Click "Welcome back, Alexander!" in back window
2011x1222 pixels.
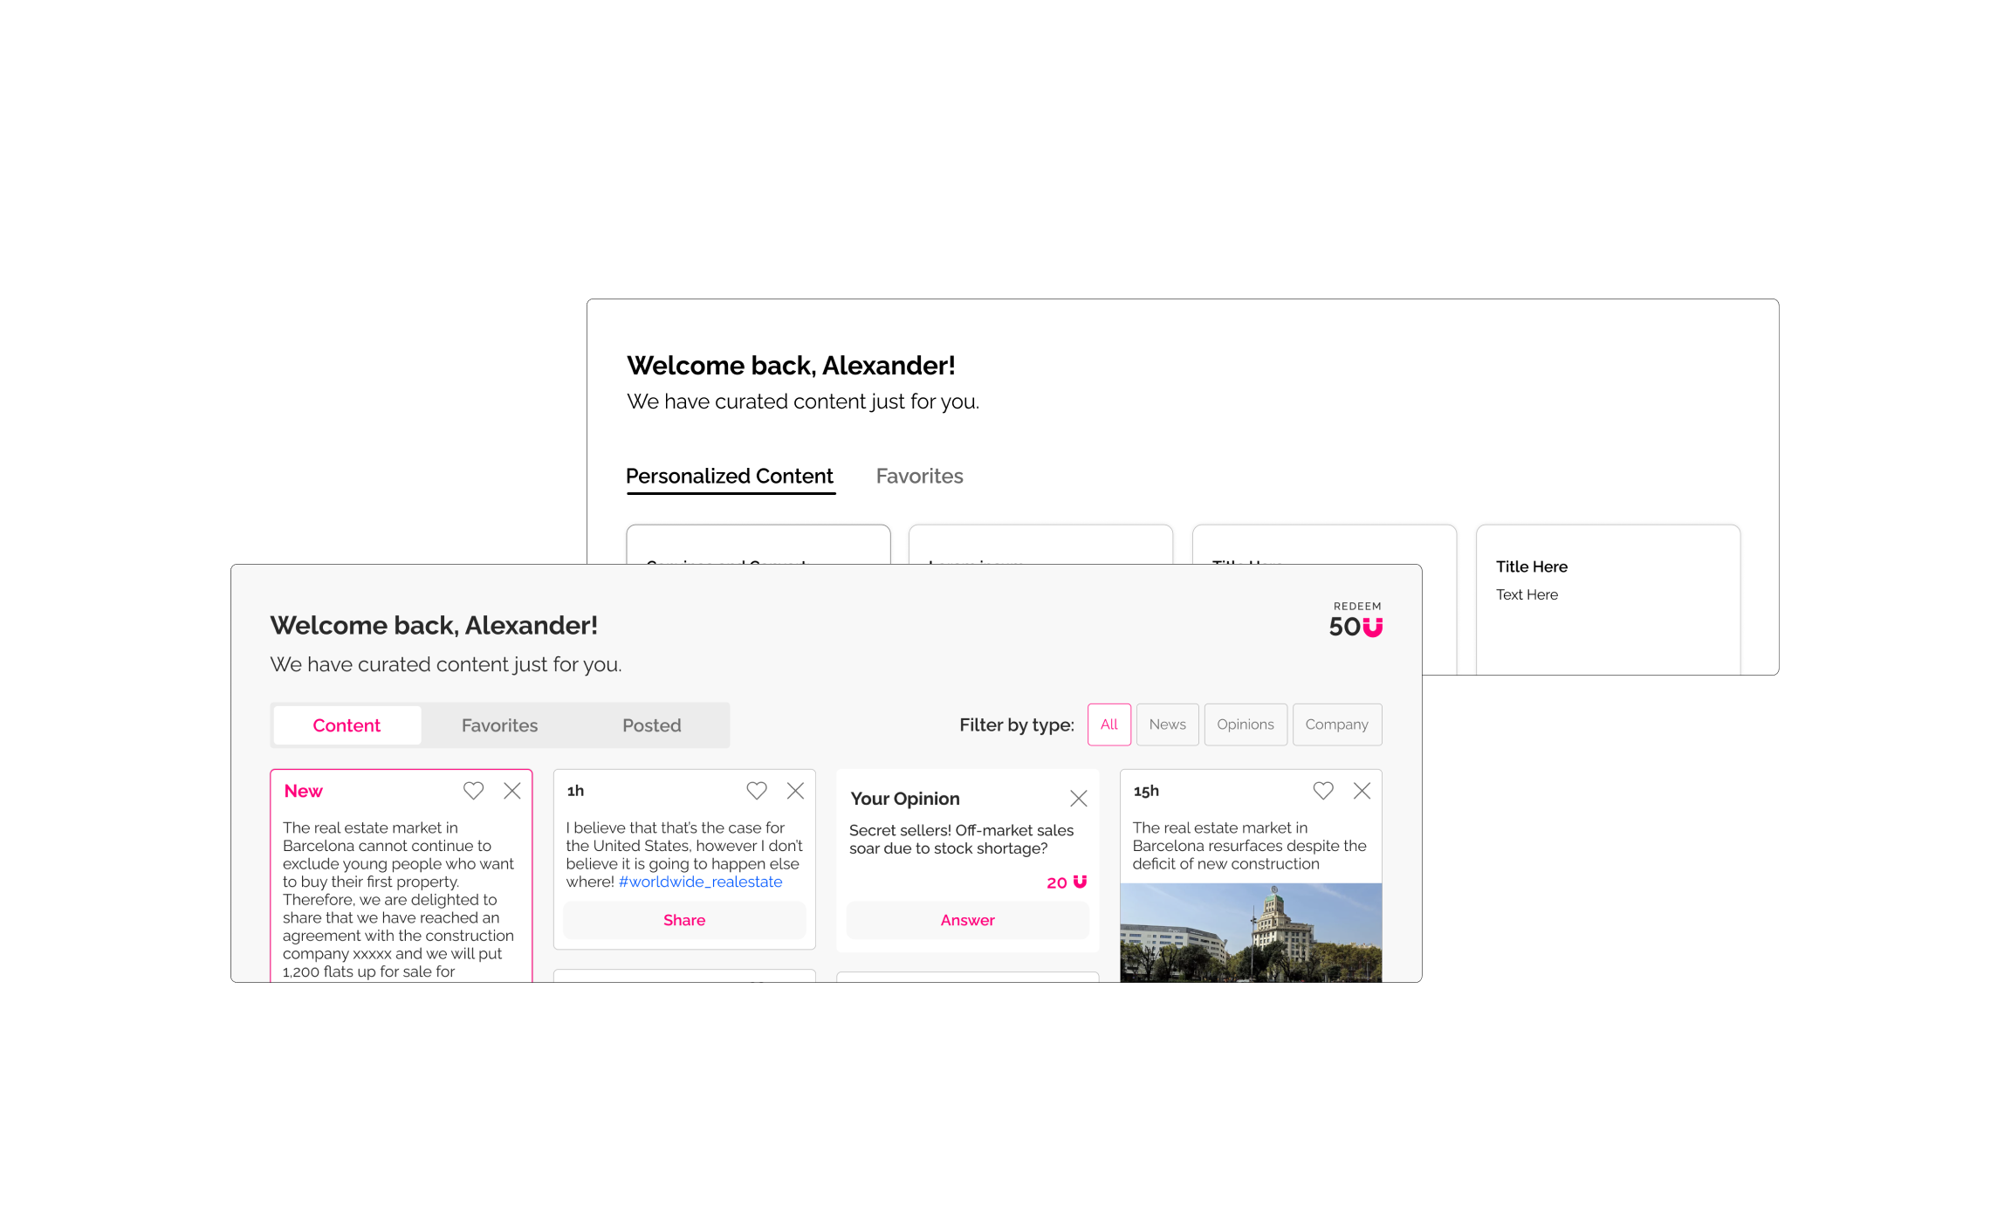(791, 366)
